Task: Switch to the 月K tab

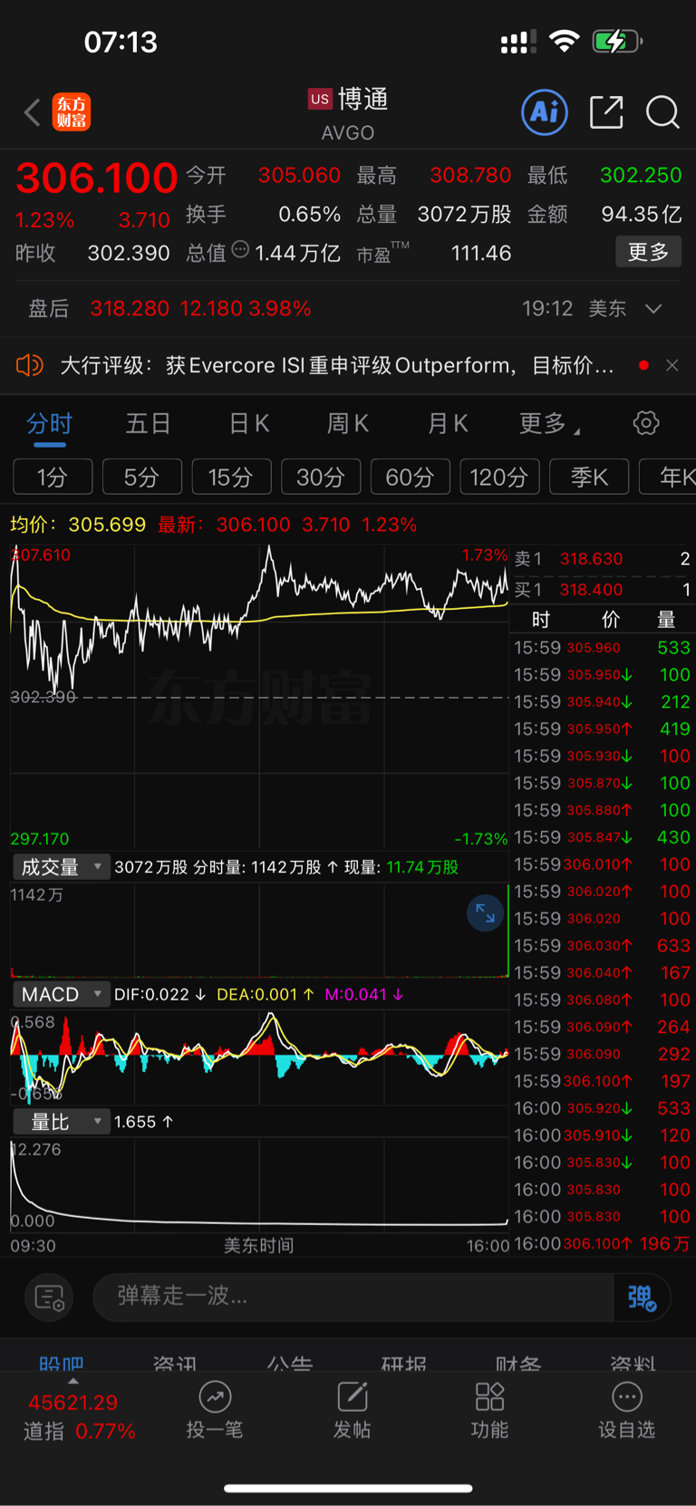Action: click(448, 423)
